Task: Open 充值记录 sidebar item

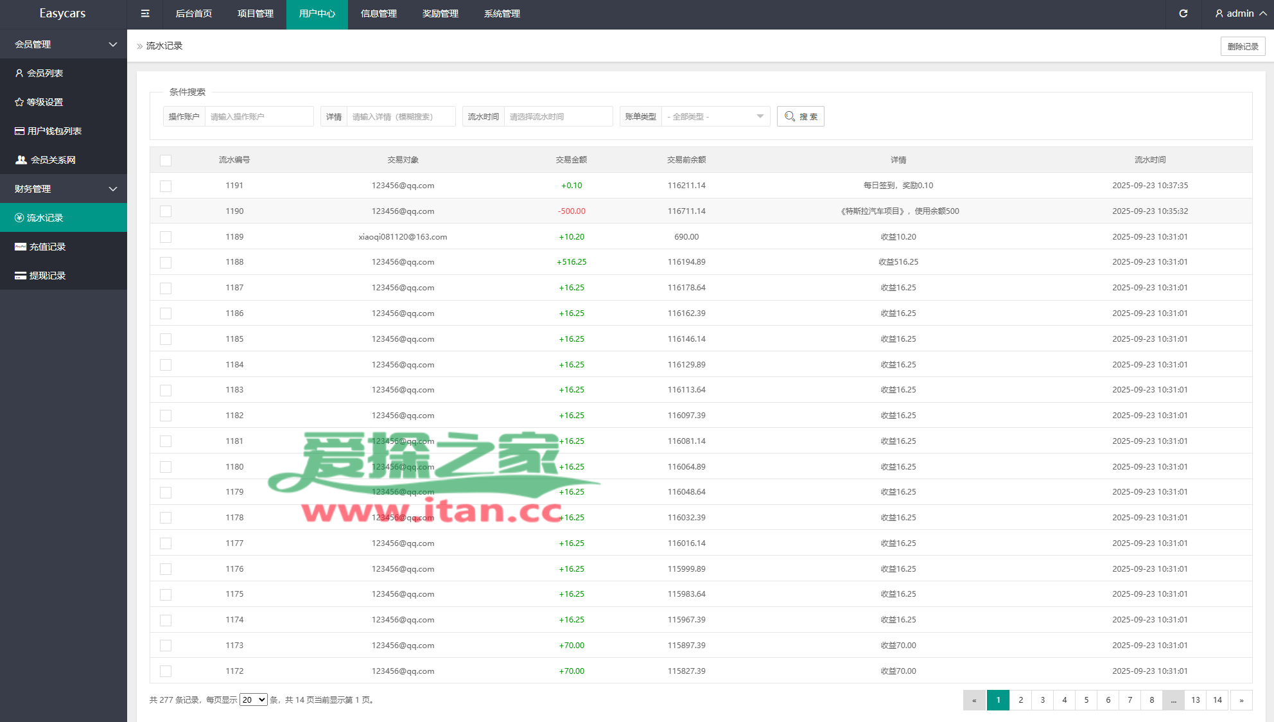Action: pos(47,247)
